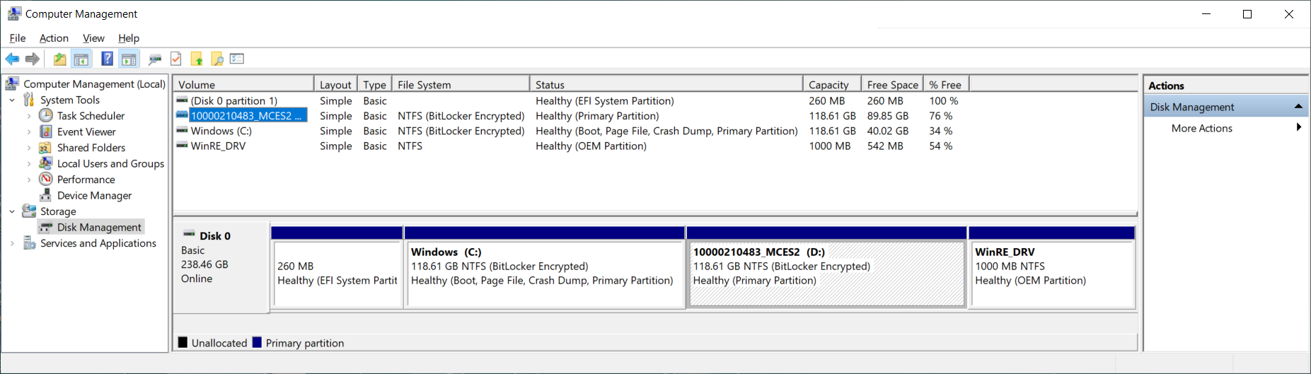This screenshot has width=1311, height=374.
Task: Open the View menu
Action: tap(93, 38)
